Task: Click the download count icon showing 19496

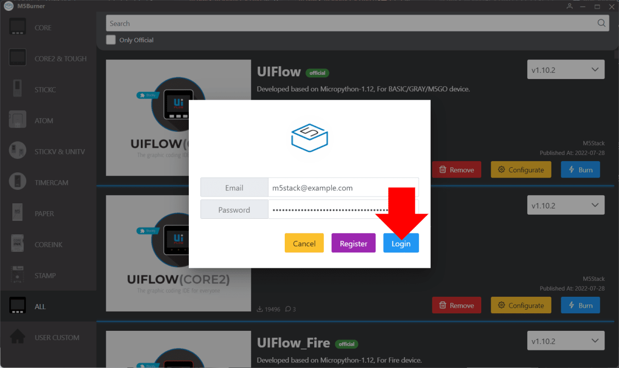Action: coord(259,309)
